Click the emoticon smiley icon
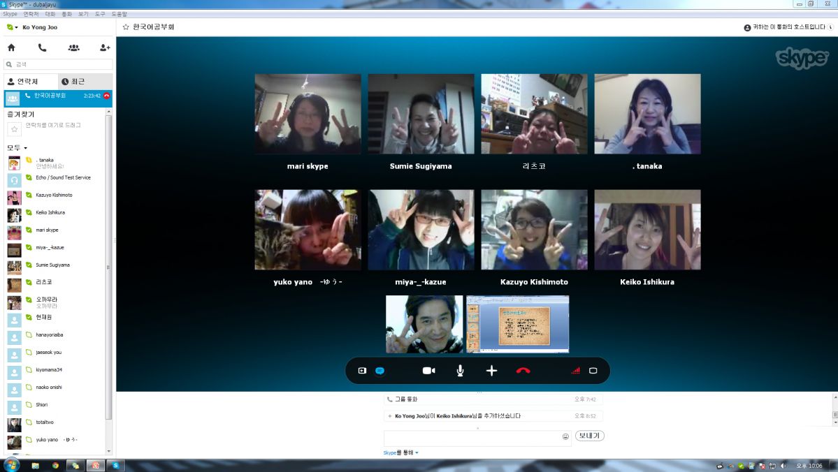Image resolution: width=838 pixels, height=472 pixels. 565,436
